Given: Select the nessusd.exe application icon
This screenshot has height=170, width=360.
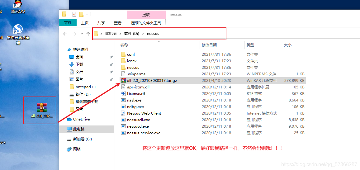Looking at the screenshot, I should [x=123, y=126].
